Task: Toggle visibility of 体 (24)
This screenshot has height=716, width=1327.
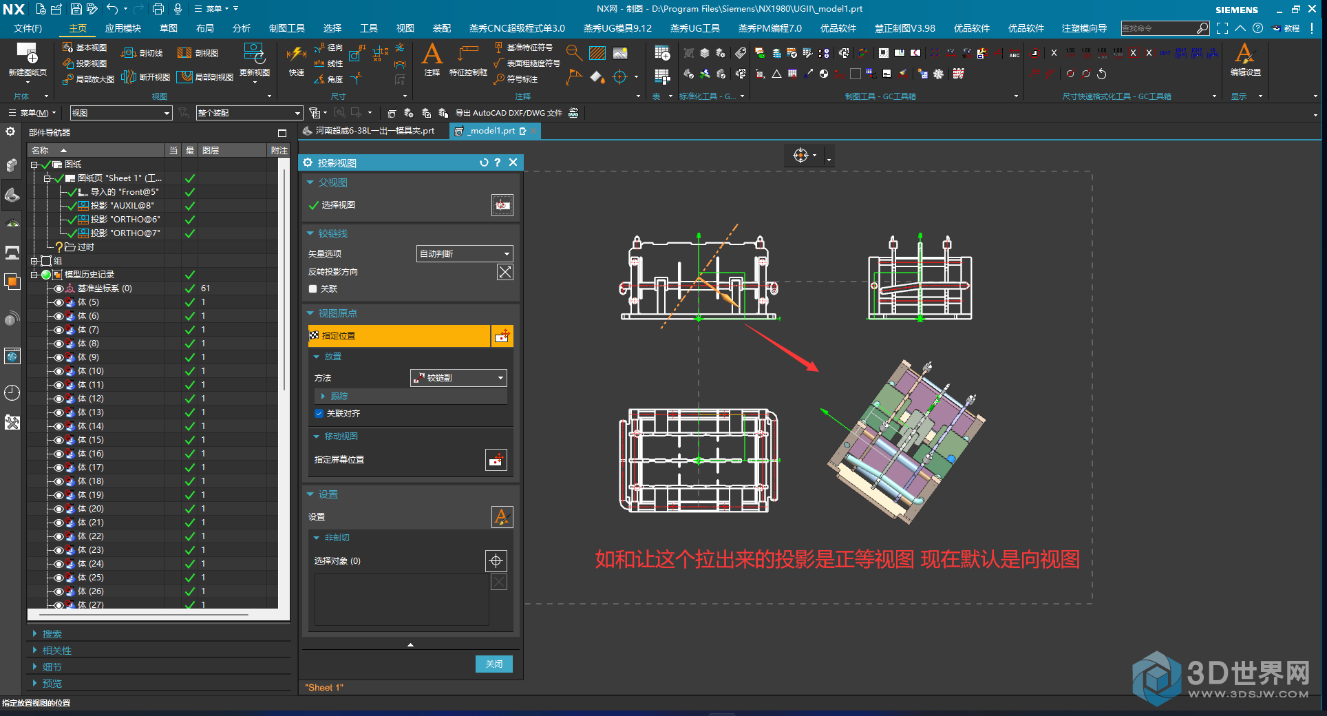Action: coord(59,564)
